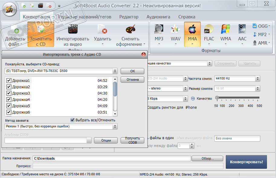Click the Папка назначения path field
This screenshot has height=178, width=276.
pyautogui.click(x=112, y=158)
